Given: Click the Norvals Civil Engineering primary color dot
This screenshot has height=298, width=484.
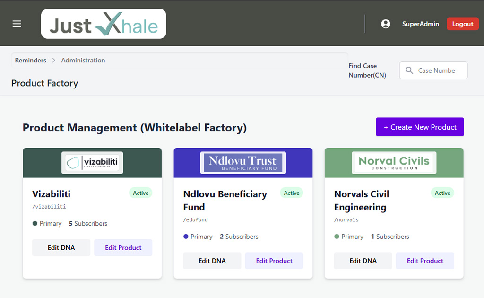Looking at the screenshot, I should tap(337, 237).
